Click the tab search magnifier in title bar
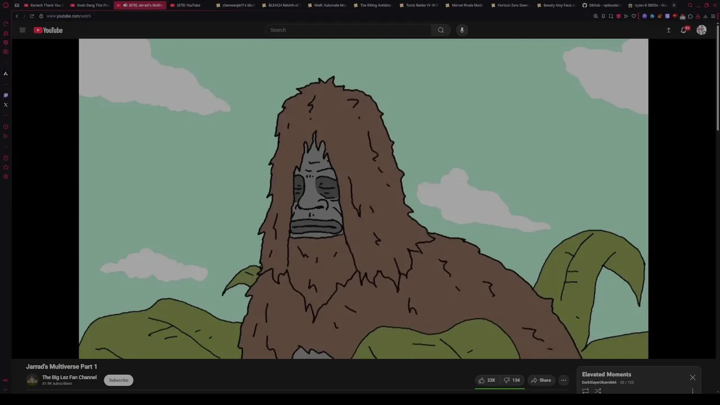The image size is (720, 405). click(690, 5)
